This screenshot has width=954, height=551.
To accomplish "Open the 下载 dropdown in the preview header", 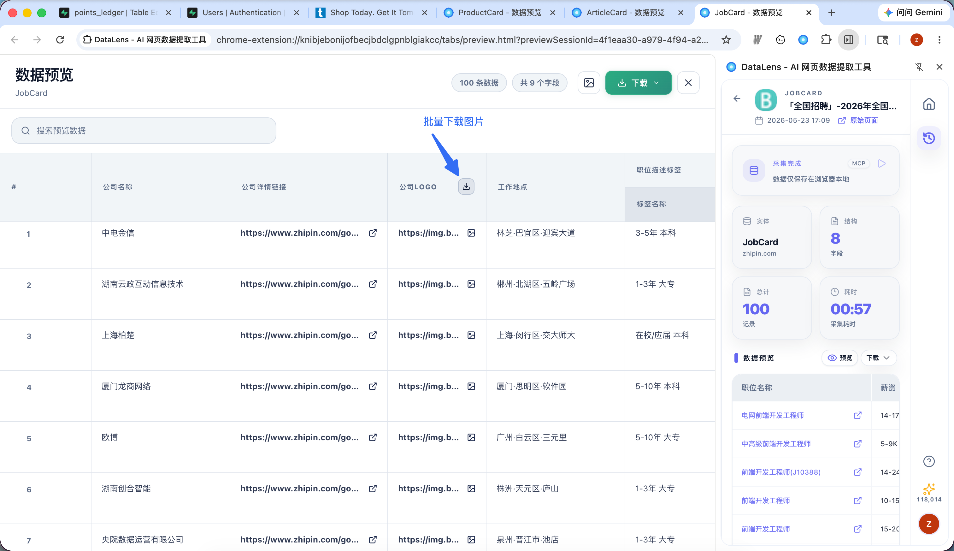I will (x=638, y=82).
